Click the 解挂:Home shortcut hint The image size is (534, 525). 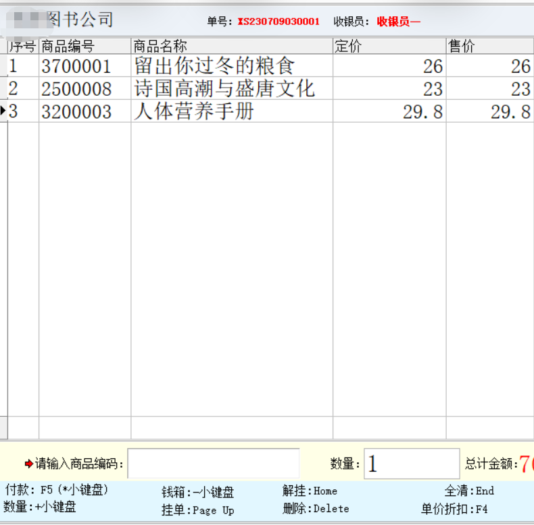click(310, 491)
